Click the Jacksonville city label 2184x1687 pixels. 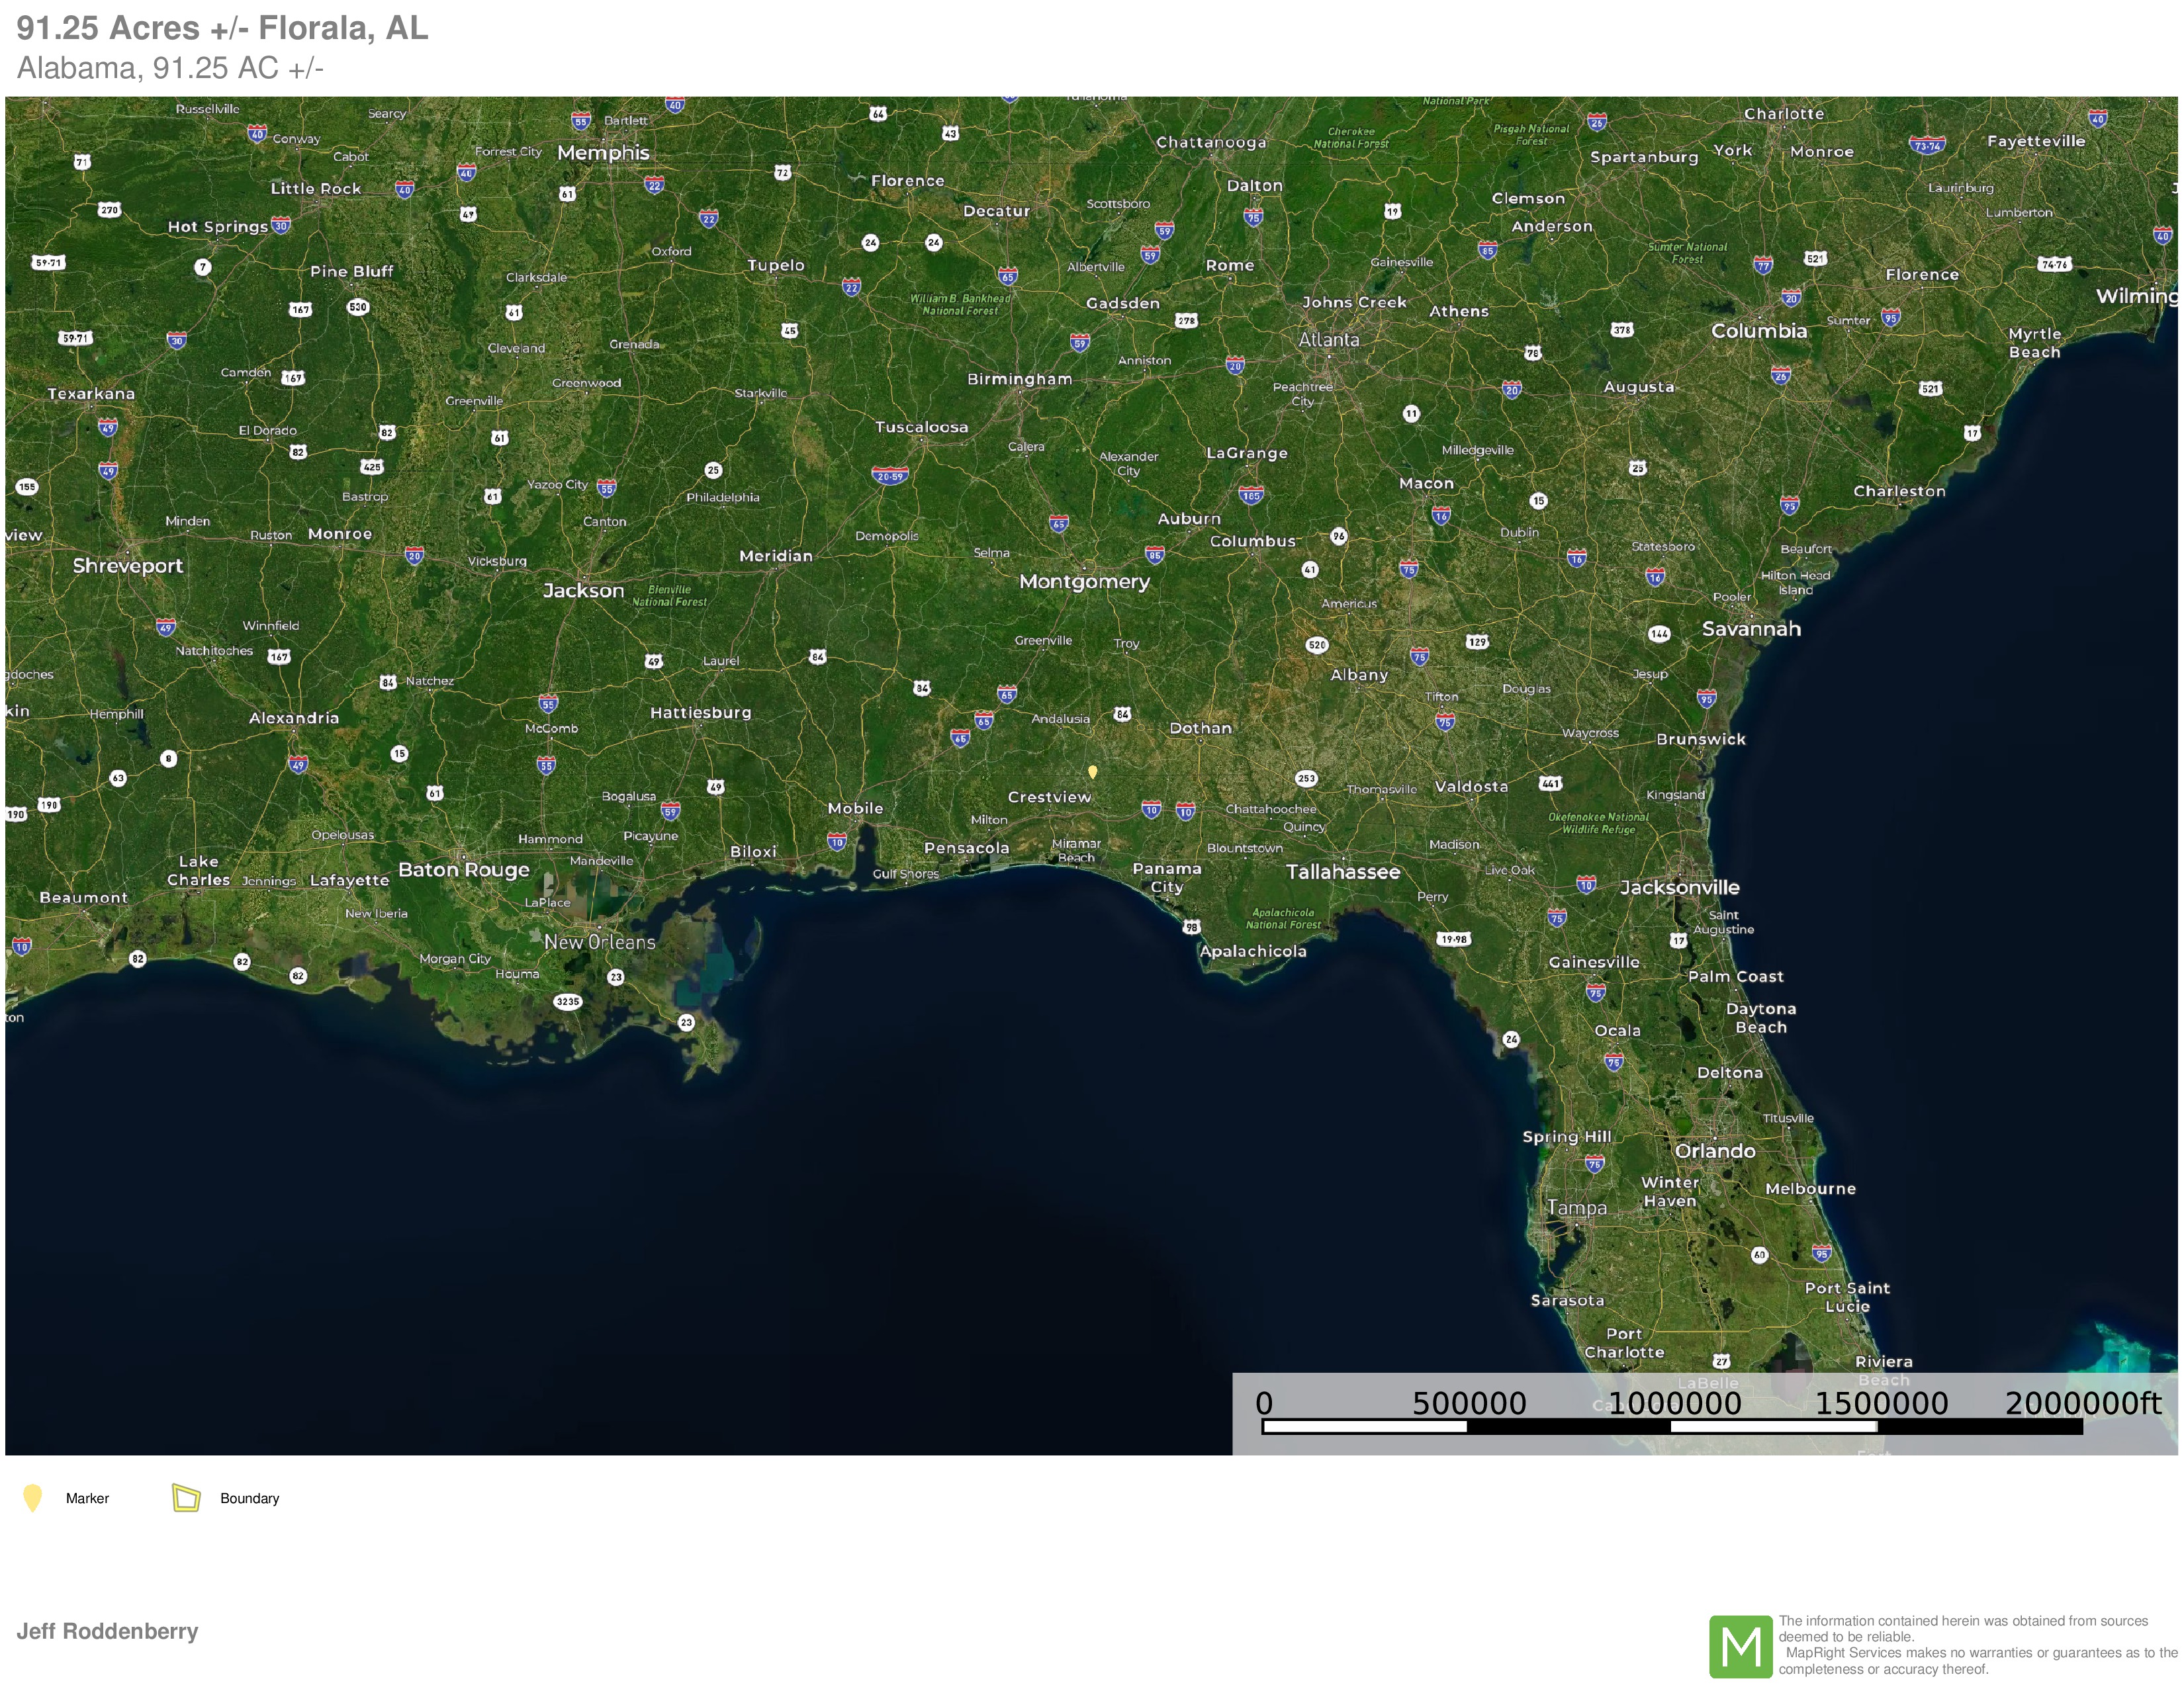point(1679,887)
